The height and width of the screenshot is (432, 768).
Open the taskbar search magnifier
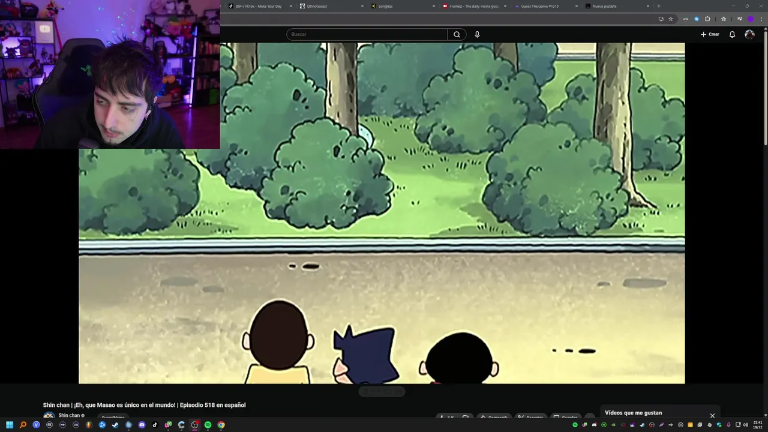coord(23,425)
